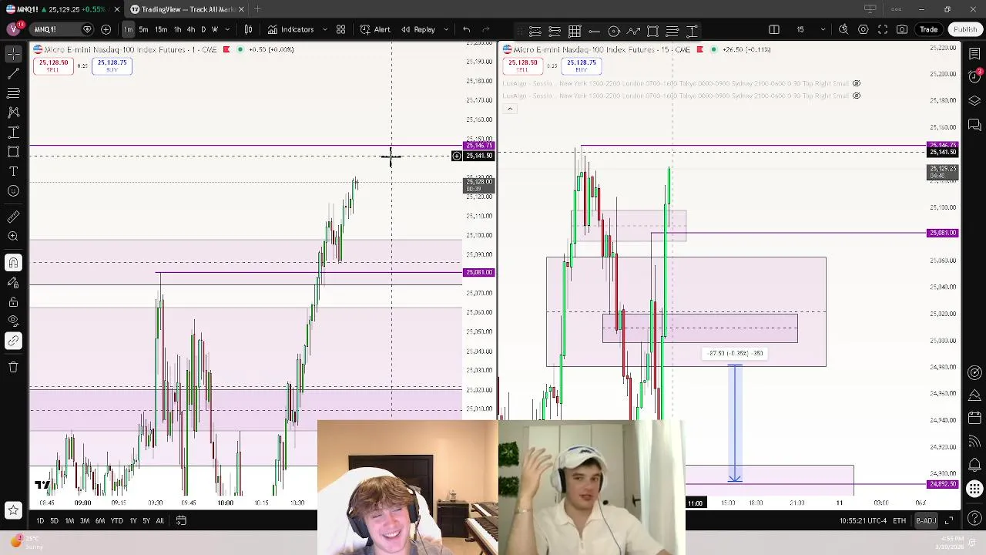This screenshot has height=555, width=986.
Task: Click the Trade button
Action: [928, 29]
